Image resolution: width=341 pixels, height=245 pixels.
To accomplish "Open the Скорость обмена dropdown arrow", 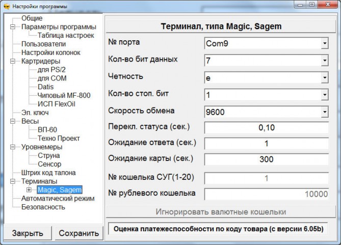I will click(x=325, y=112).
